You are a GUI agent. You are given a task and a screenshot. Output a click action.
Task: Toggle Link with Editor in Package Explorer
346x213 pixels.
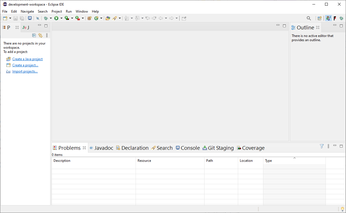click(40, 35)
